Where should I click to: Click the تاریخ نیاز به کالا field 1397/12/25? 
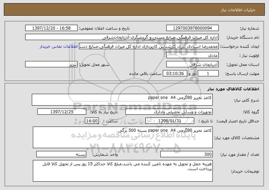[62, 112]
